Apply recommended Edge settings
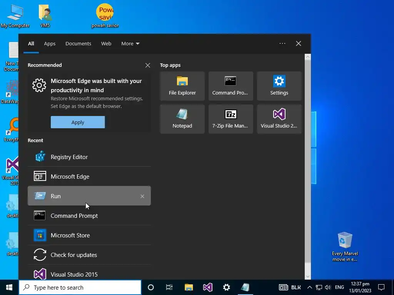394x295 pixels. coord(78,122)
